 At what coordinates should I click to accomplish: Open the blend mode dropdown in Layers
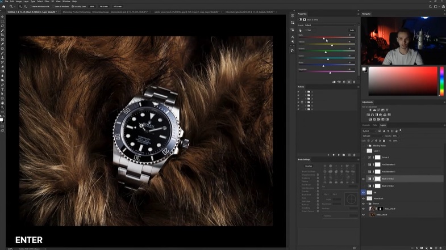(372, 136)
